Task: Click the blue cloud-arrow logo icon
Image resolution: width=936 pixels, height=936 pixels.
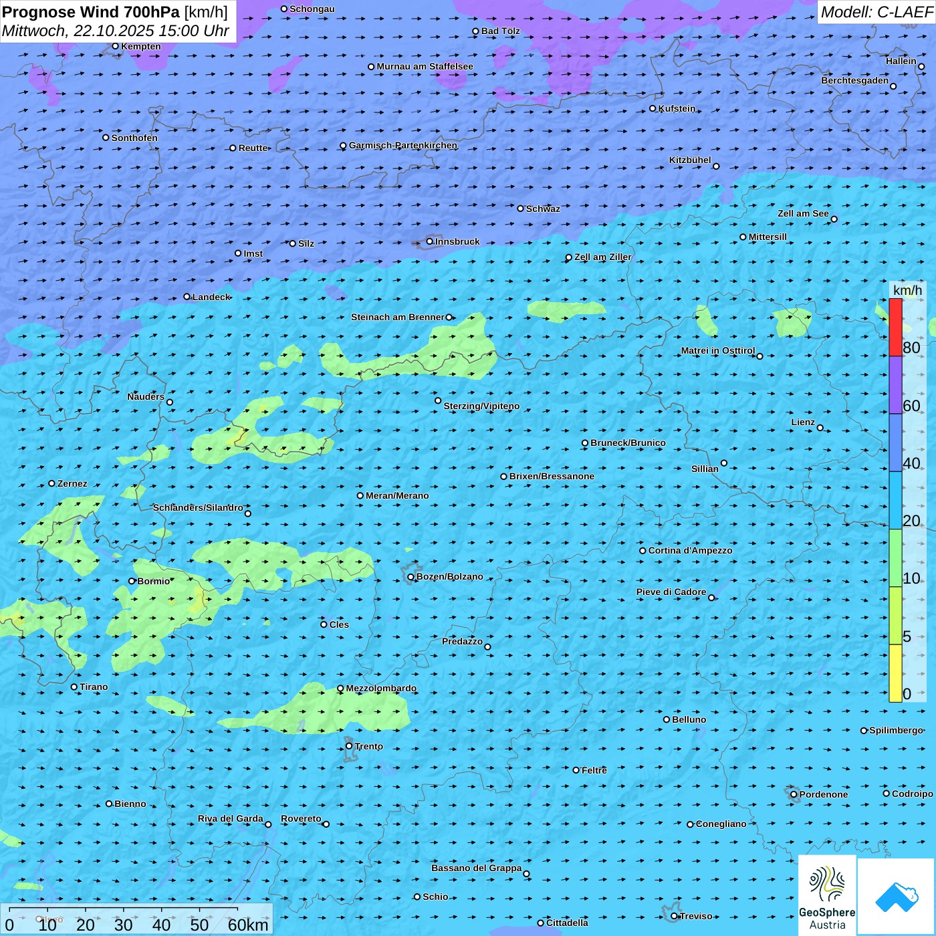Action: point(896,897)
